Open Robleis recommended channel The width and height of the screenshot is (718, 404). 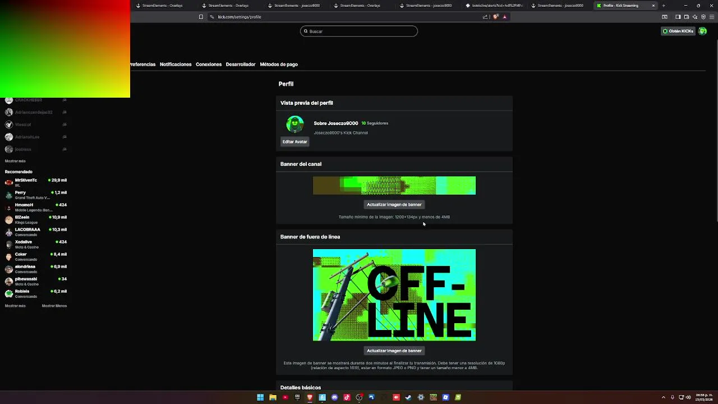point(35,293)
